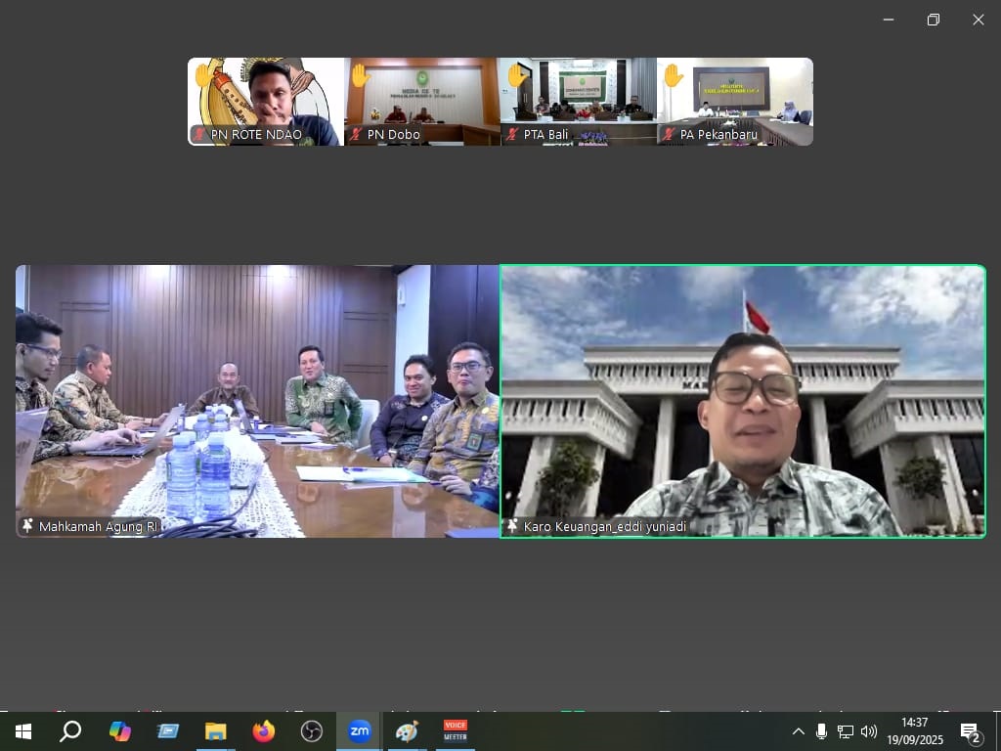Click the system tray microphone icon
The height and width of the screenshot is (751, 1001).
coord(821,731)
